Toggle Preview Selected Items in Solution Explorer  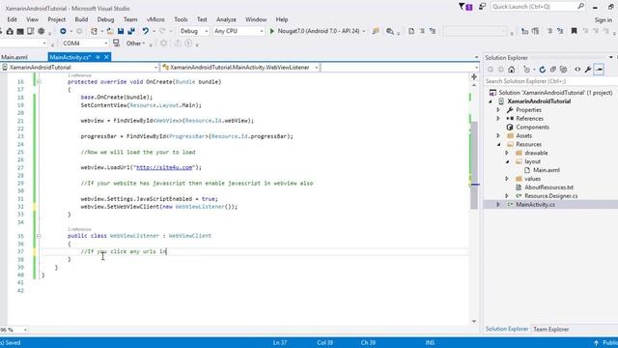599,70
